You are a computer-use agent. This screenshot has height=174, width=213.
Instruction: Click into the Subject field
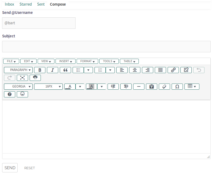[x=106, y=46]
